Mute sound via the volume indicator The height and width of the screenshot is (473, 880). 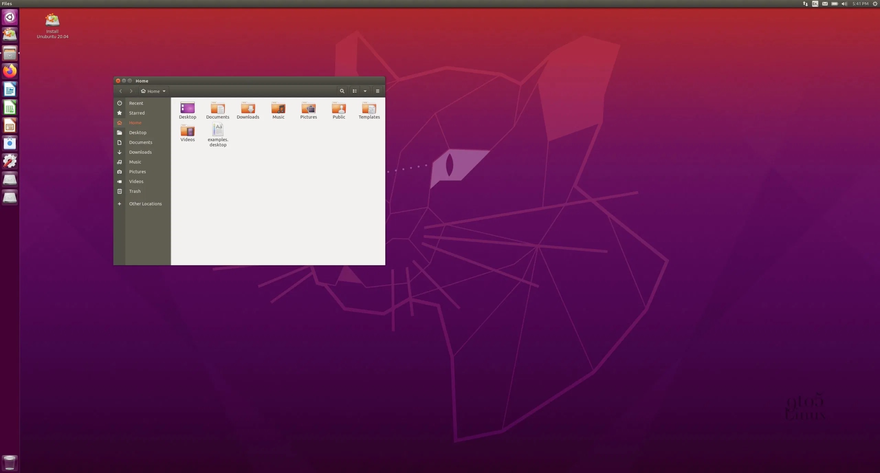(844, 4)
